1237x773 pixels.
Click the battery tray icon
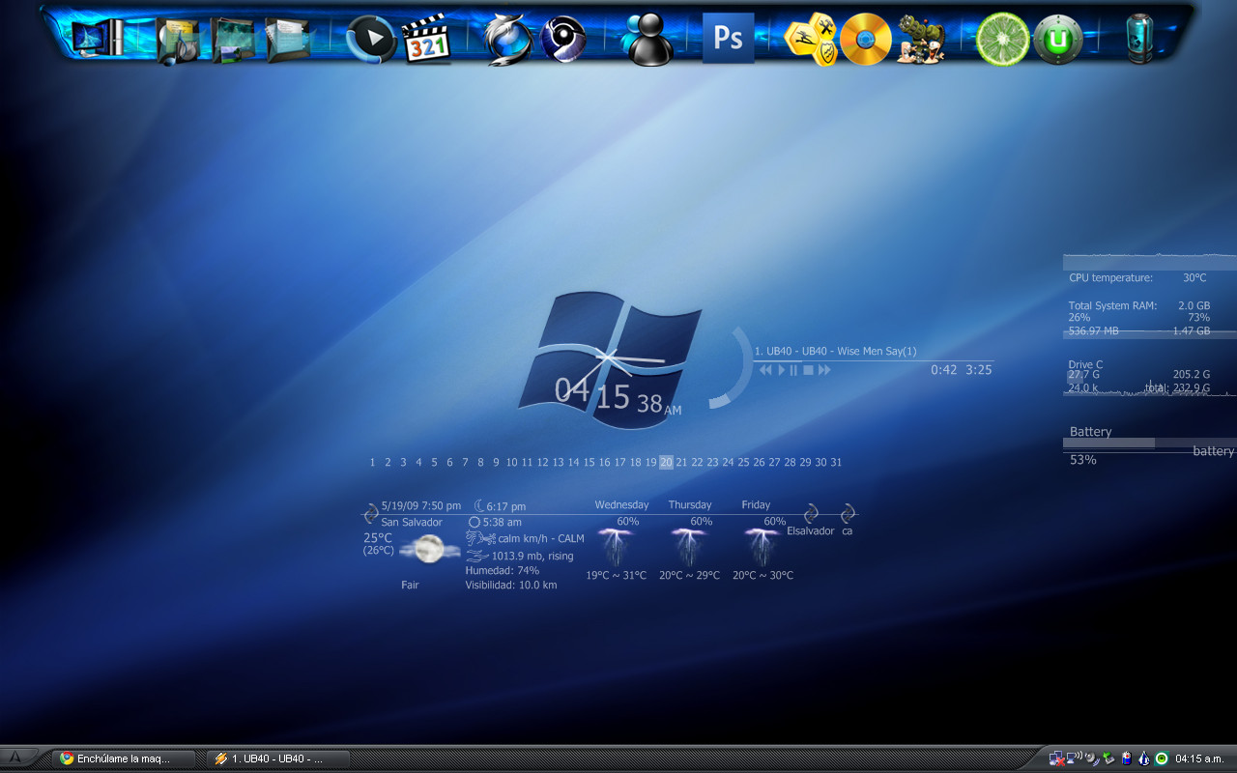coord(1127,759)
